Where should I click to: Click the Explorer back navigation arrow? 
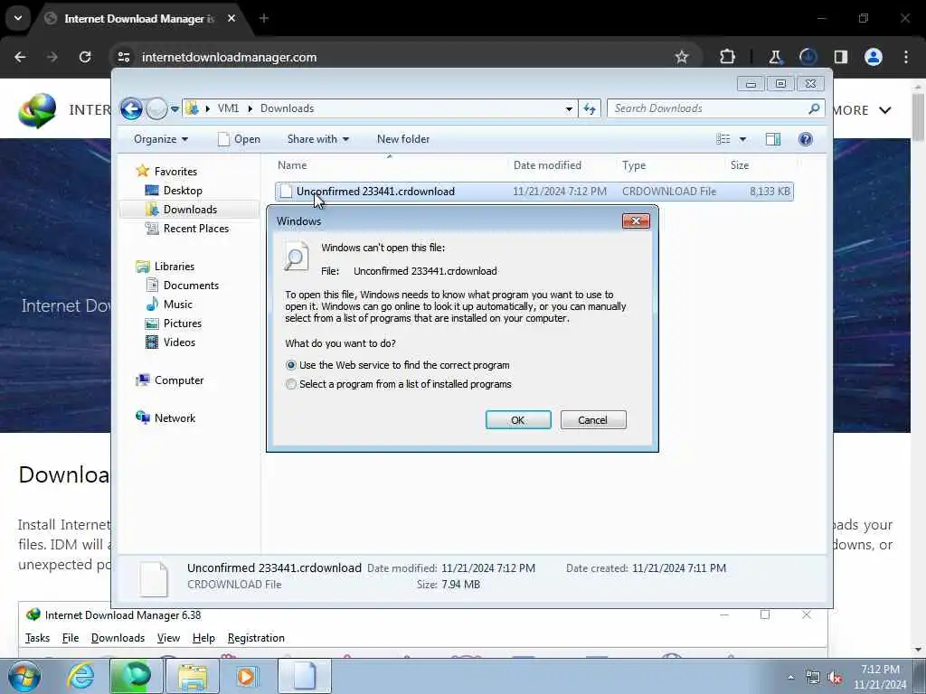click(131, 108)
